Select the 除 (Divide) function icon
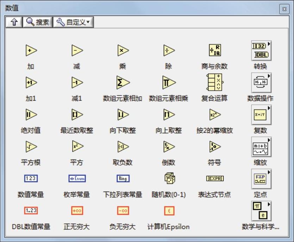This screenshot has width=294, height=242. coord(169,50)
